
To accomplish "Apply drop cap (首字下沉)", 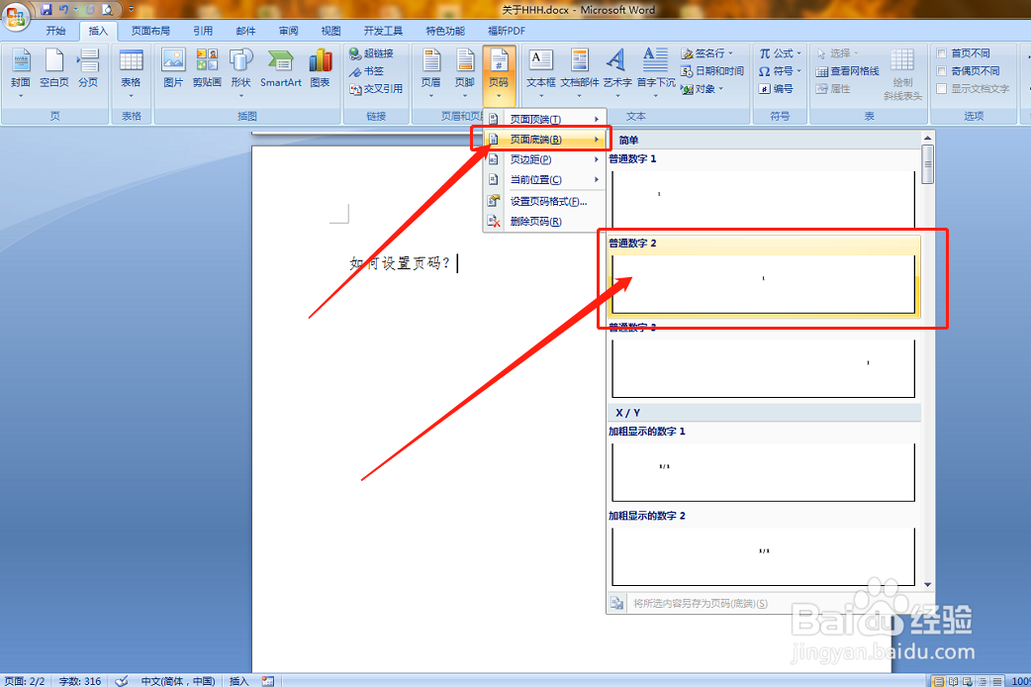I will 656,72.
